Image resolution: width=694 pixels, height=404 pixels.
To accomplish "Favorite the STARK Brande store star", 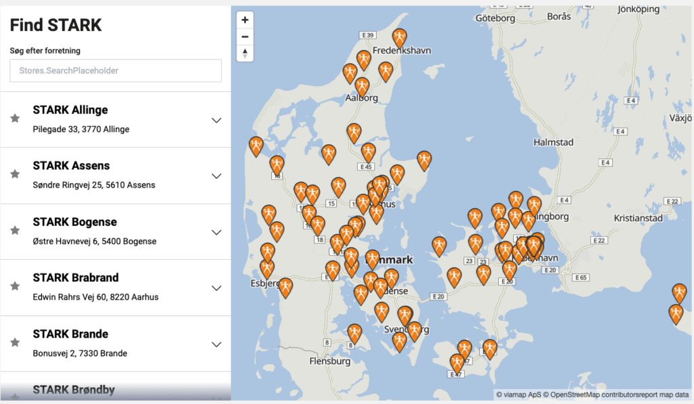I will (x=15, y=342).
